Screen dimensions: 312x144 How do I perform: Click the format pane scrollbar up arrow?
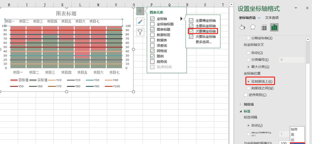(x=308, y=39)
